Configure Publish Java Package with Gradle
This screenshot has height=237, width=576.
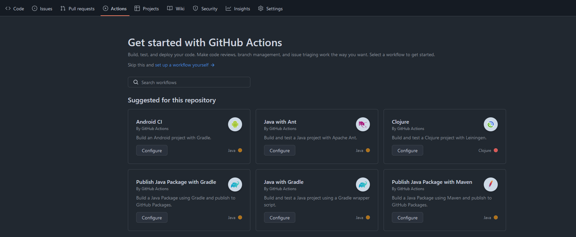152,218
